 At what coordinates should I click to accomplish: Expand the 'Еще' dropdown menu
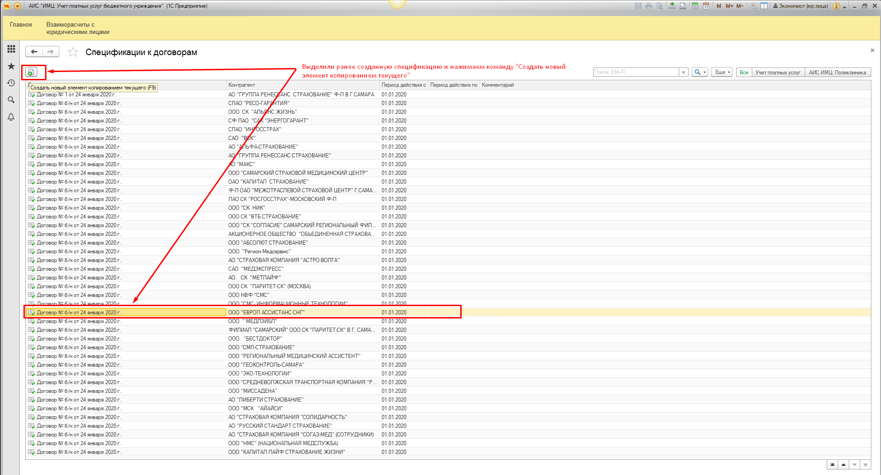coord(722,73)
